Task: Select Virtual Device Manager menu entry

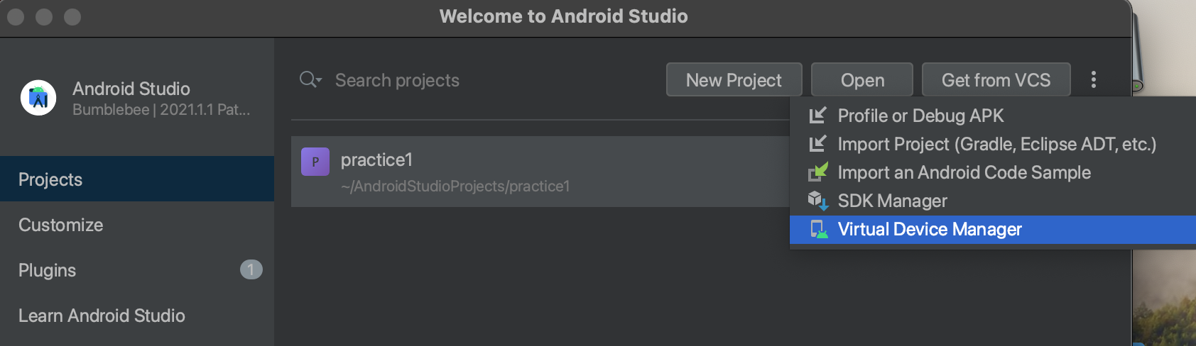Action: click(x=929, y=229)
